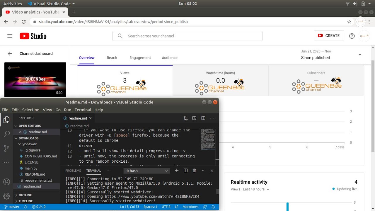Open markdown preview to the side in VS Code

[194, 118]
